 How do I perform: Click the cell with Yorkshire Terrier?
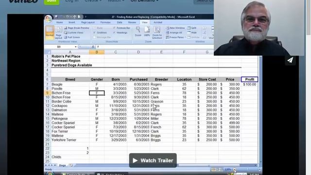coord(70,140)
